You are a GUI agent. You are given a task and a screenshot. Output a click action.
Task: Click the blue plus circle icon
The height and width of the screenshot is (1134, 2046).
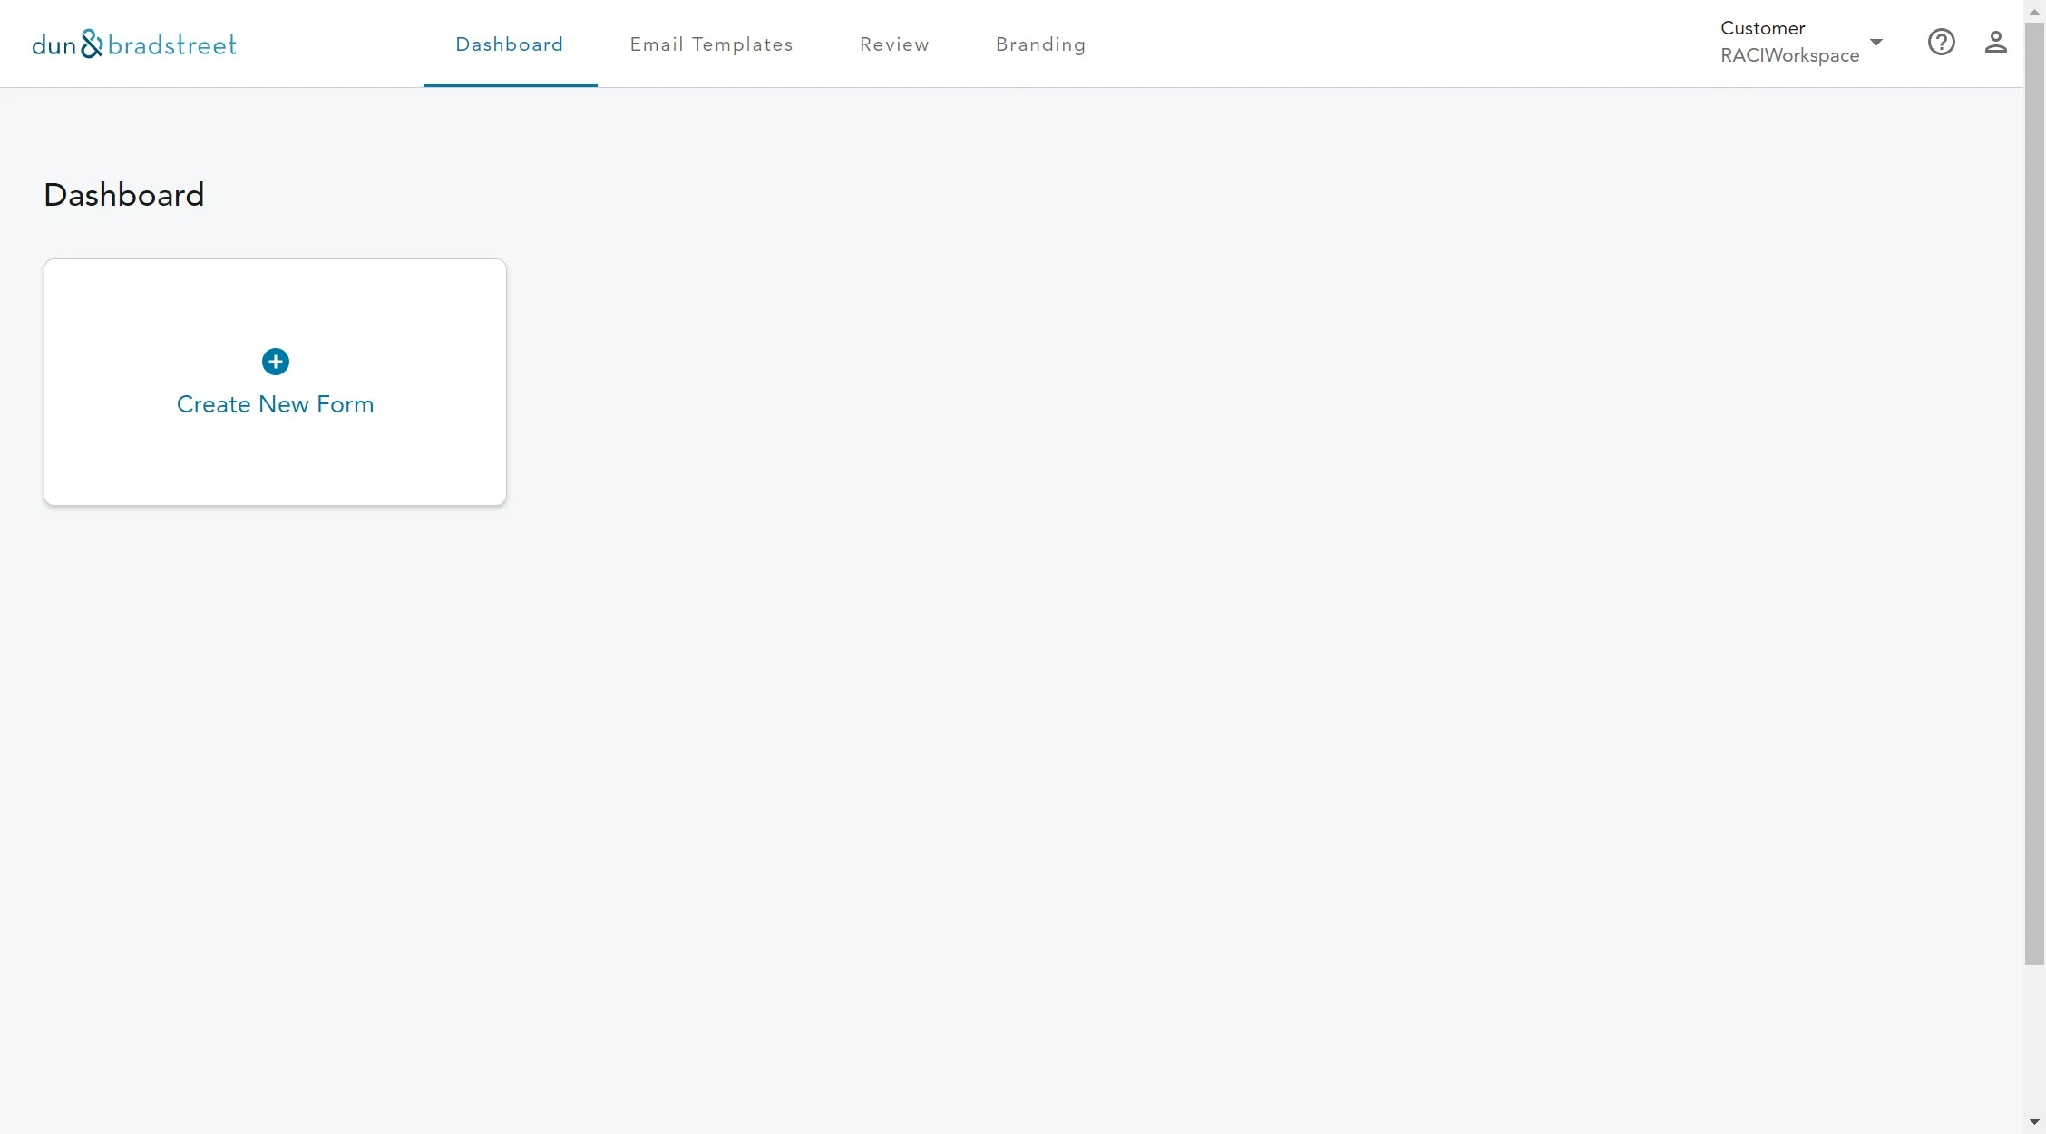[275, 362]
